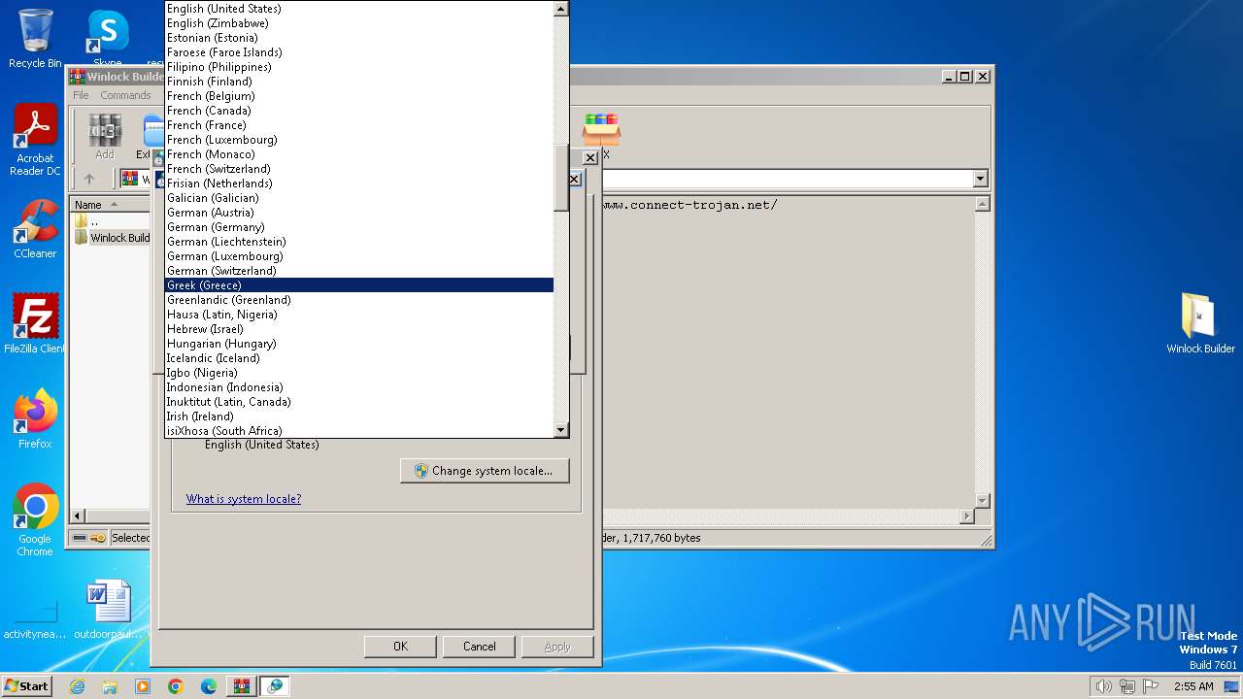Pick Indonesian (Indonesia) from the list

coord(358,387)
